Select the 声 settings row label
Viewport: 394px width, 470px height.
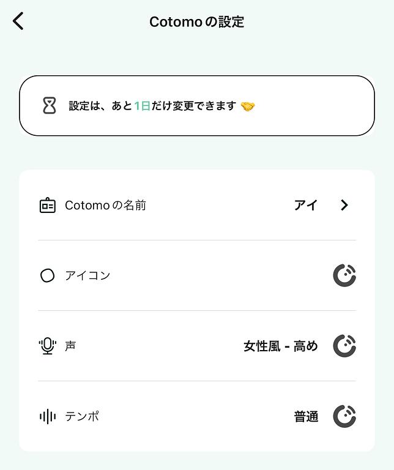tap(70, 346)
